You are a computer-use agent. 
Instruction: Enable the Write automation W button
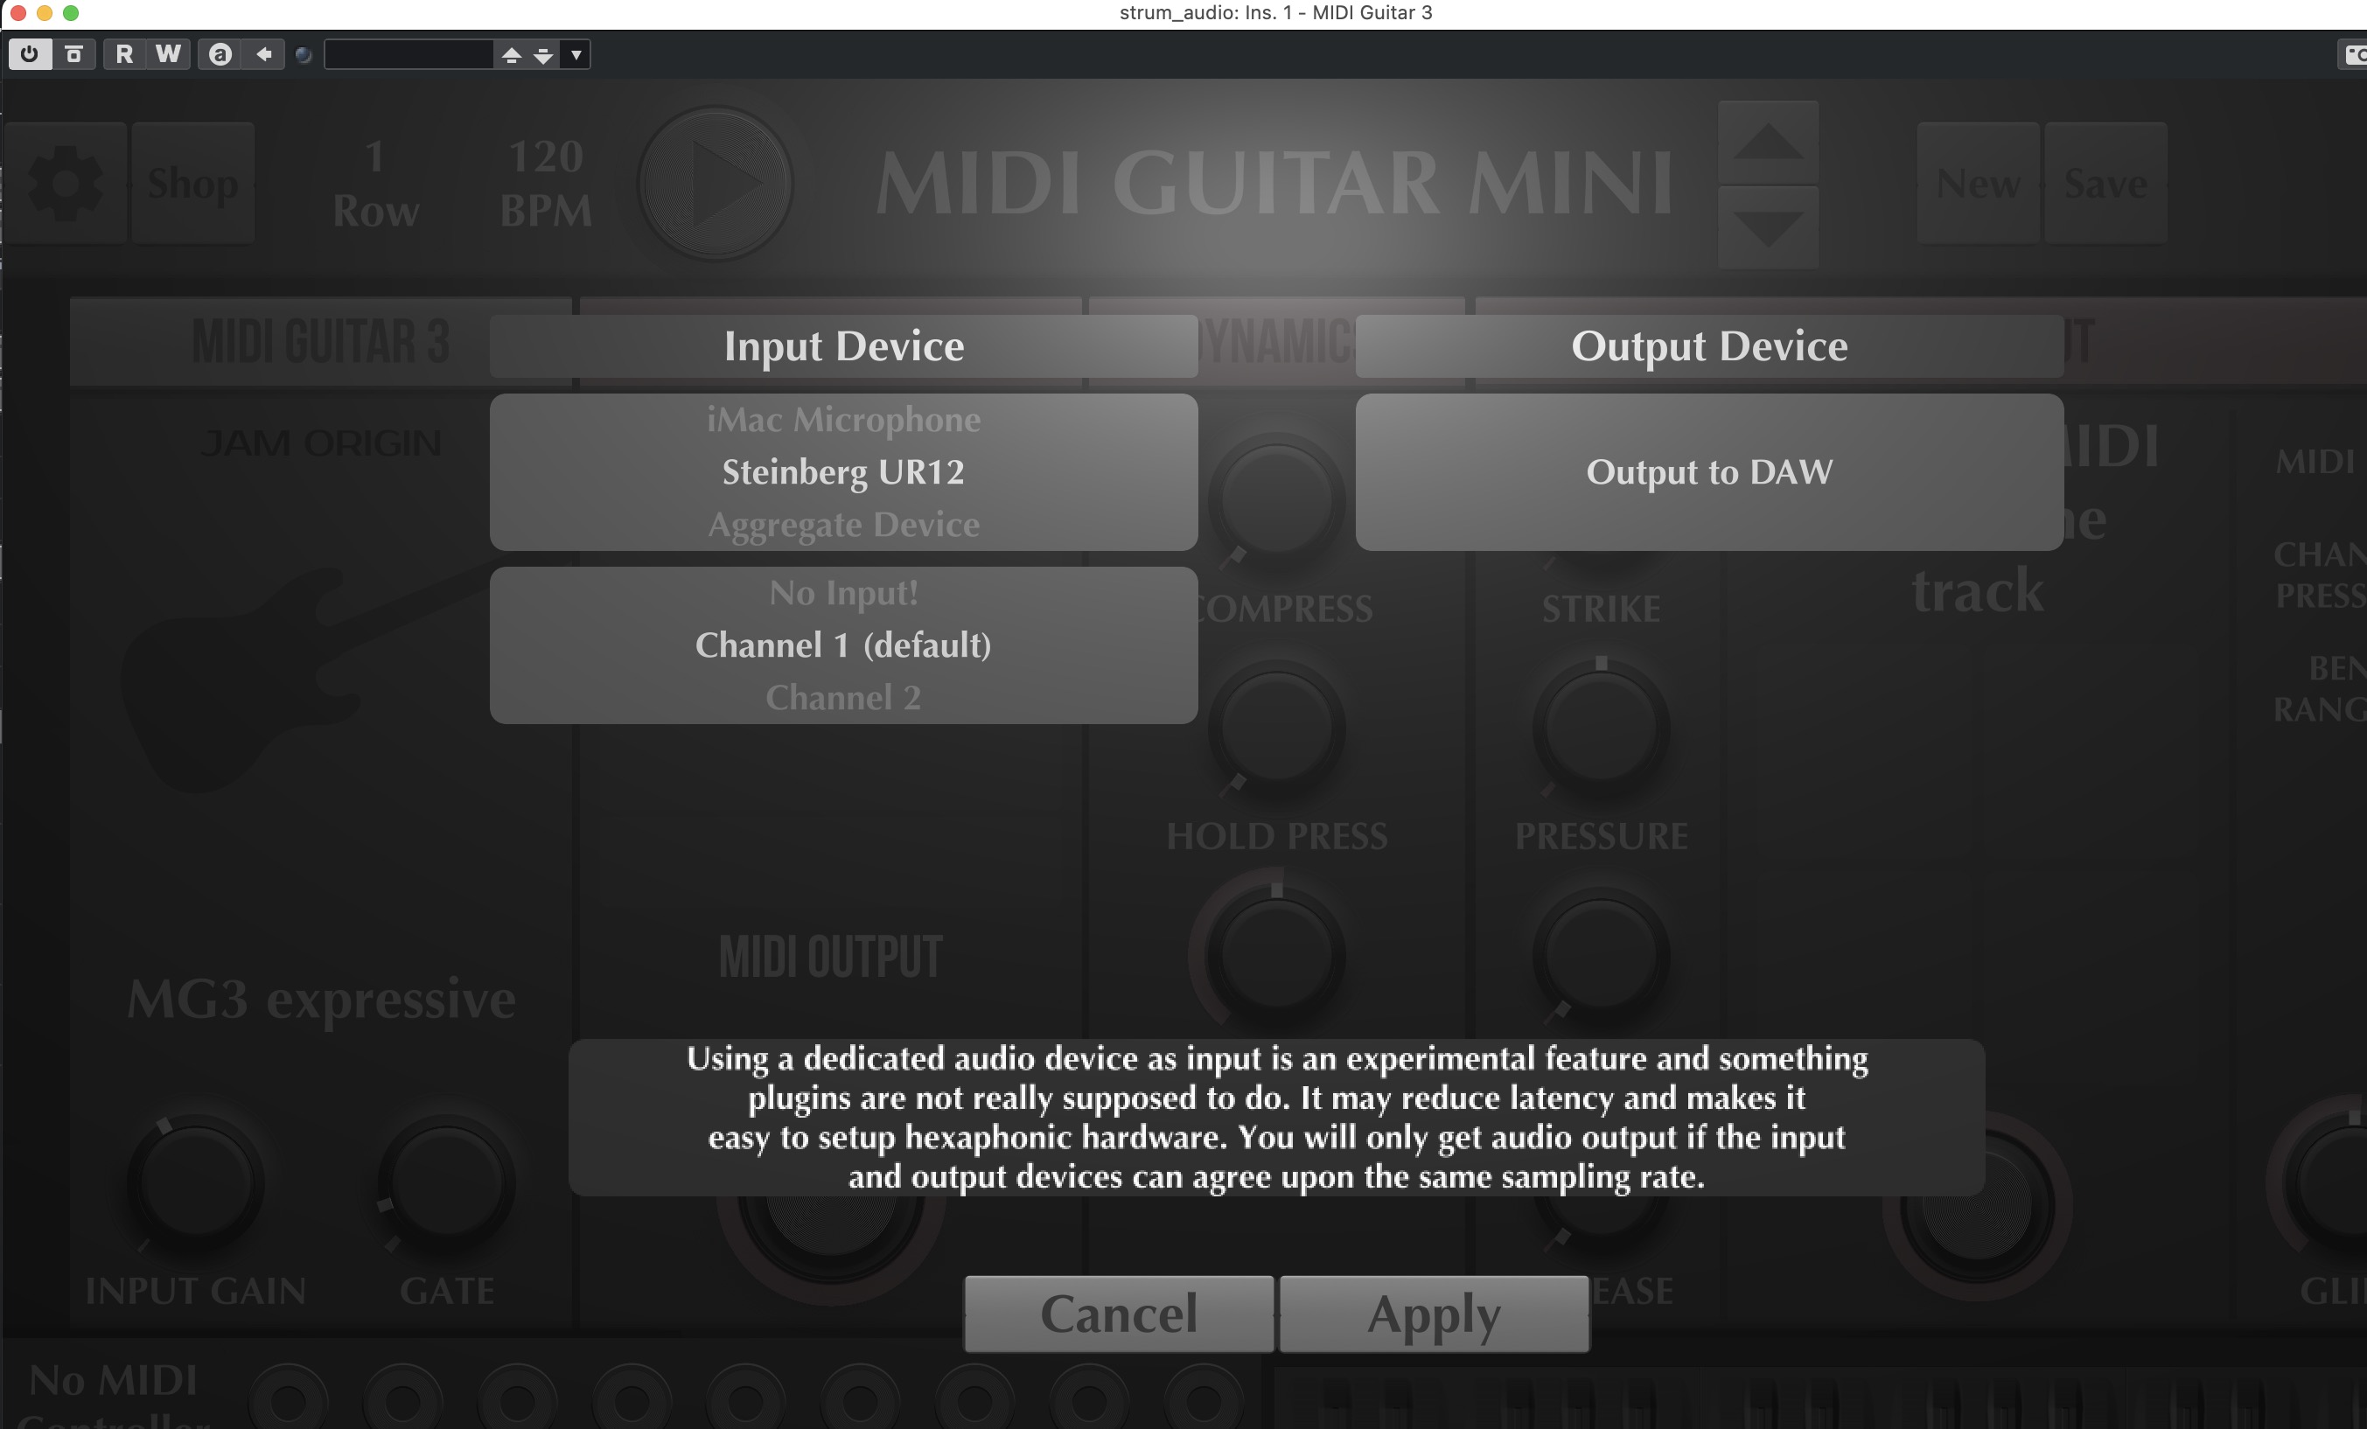click(x=168, y=53)
